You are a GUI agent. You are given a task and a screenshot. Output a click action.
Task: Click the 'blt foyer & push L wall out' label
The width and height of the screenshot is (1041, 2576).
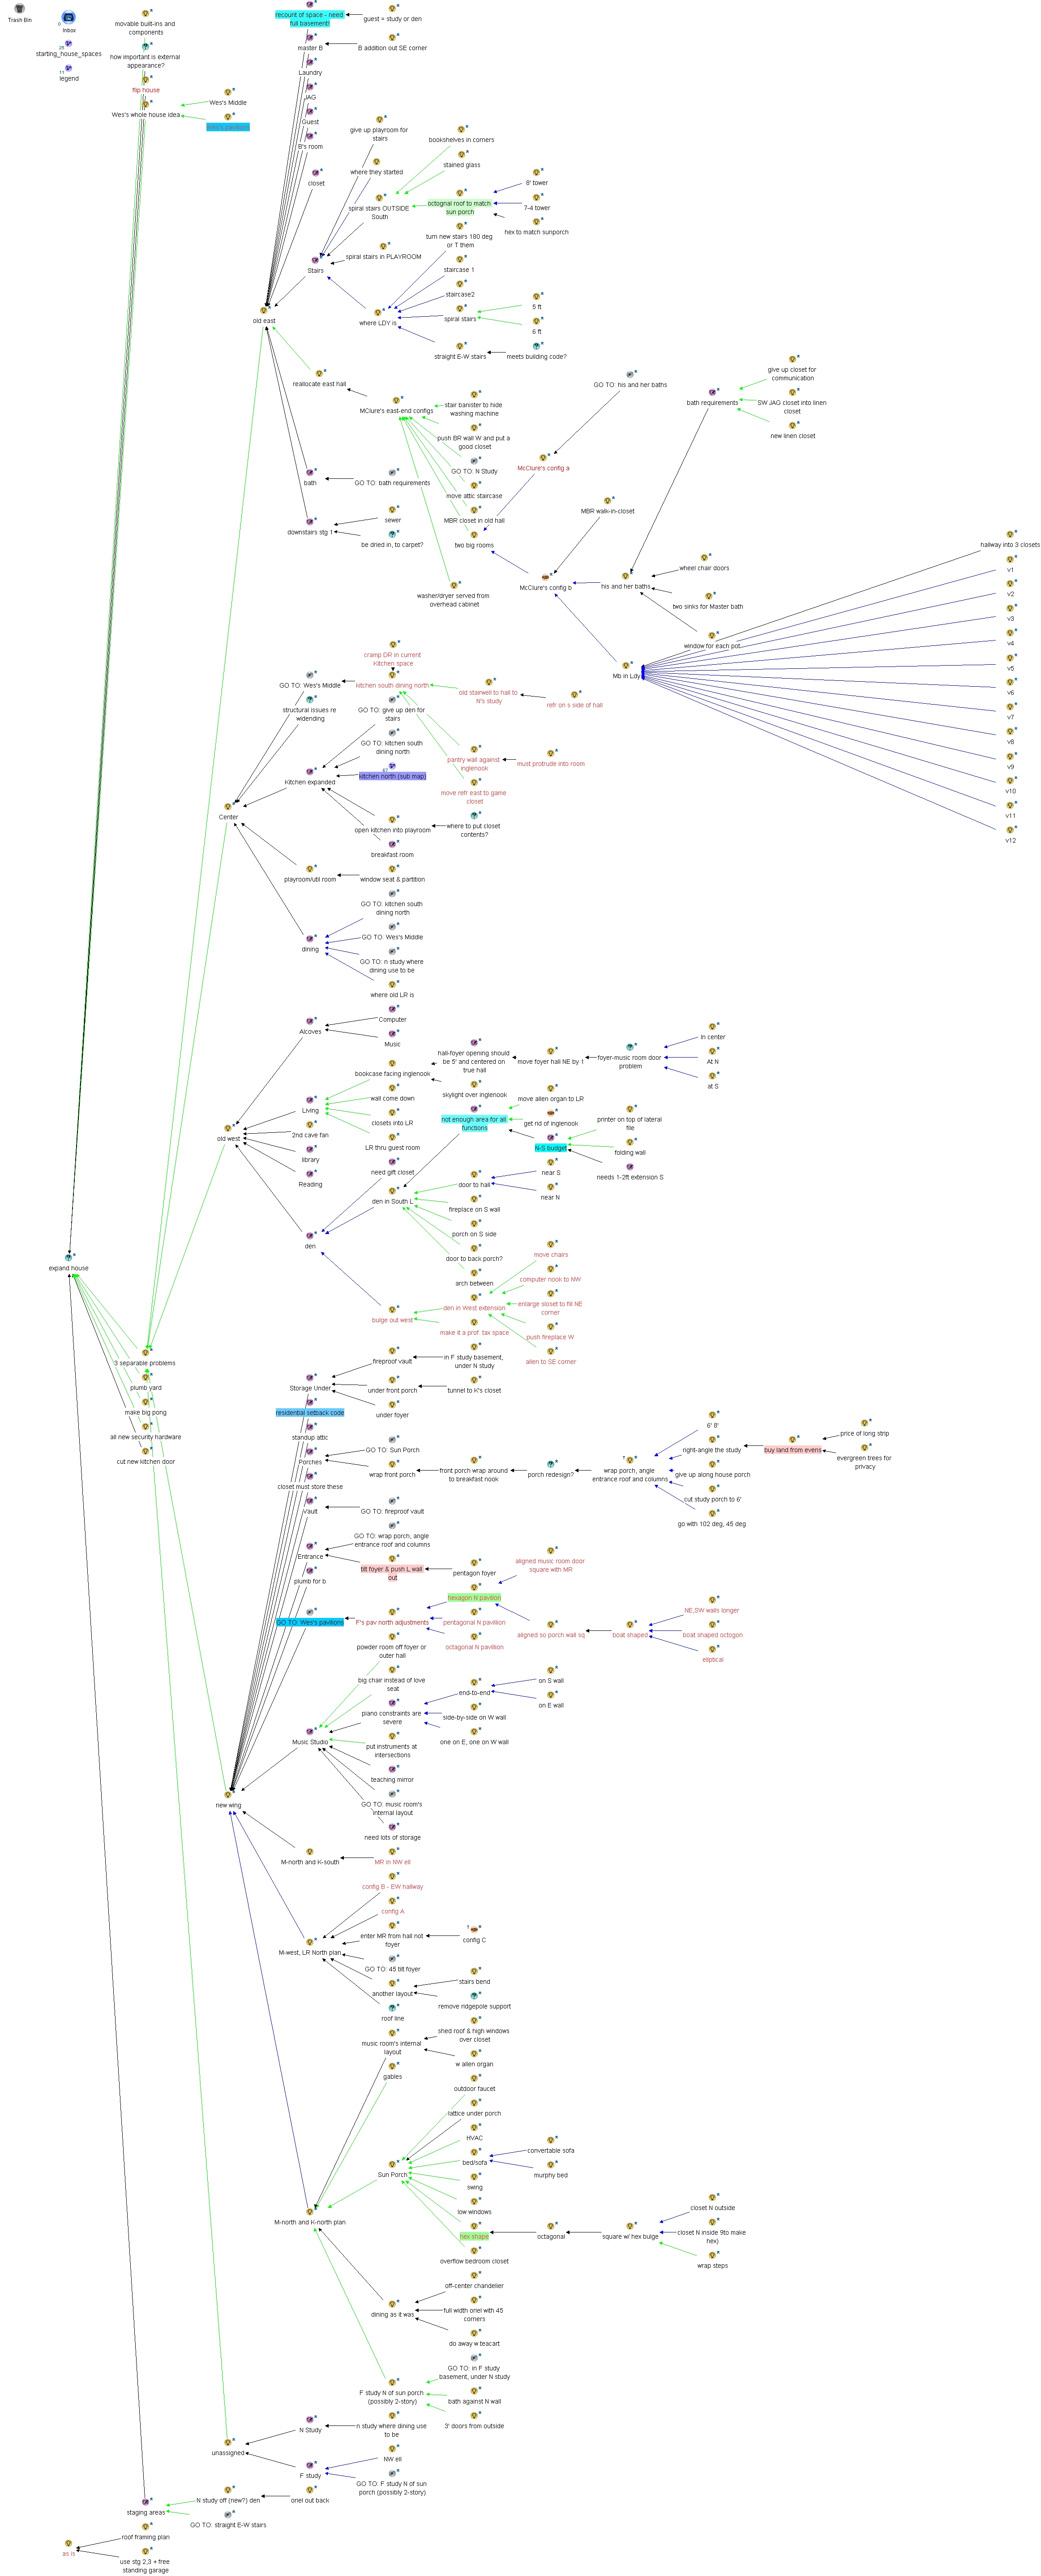[x=392, y=1574]
